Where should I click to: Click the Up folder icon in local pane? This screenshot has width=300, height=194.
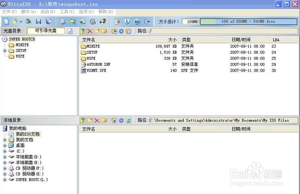coord(83,120)
